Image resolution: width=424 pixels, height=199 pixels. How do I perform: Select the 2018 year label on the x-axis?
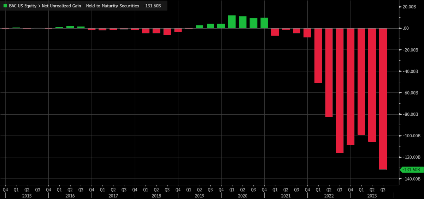click(156, 195)
